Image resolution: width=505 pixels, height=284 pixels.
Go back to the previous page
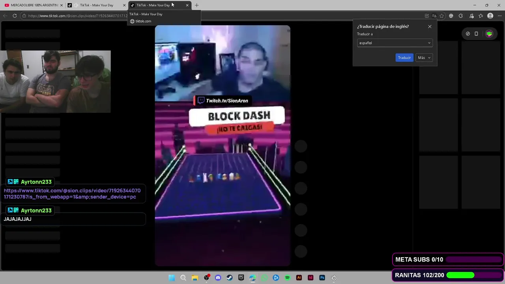tap(5, 16)
